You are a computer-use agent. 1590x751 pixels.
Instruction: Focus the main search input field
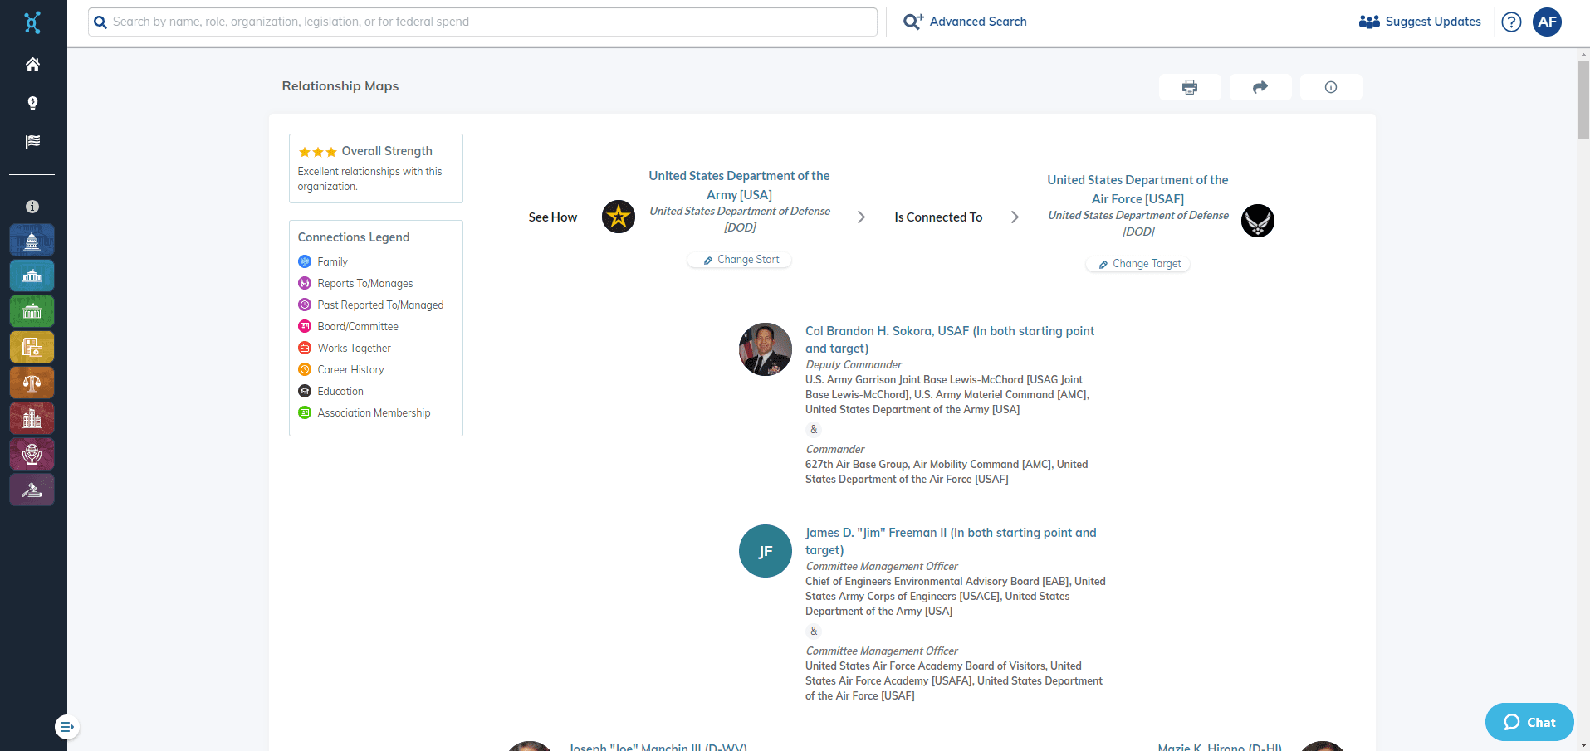[482, 22]
